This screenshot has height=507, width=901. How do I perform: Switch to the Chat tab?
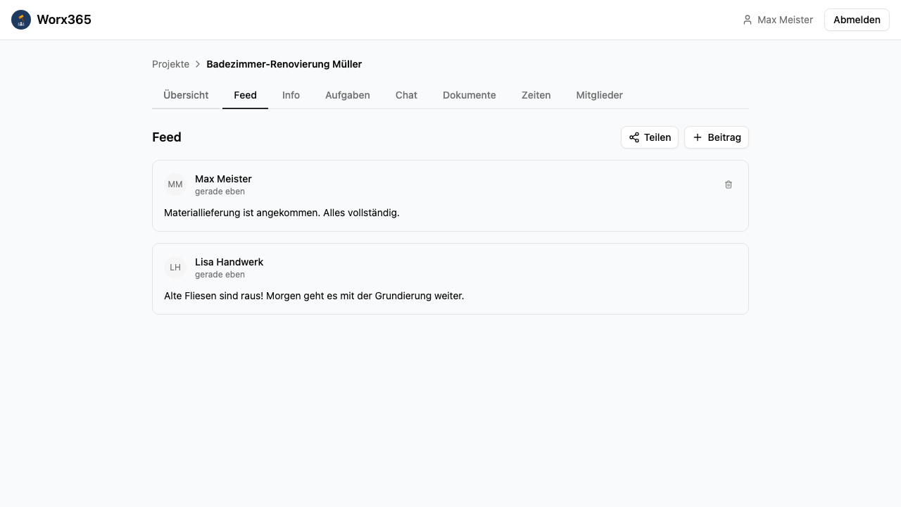click(x=406, y=95)
